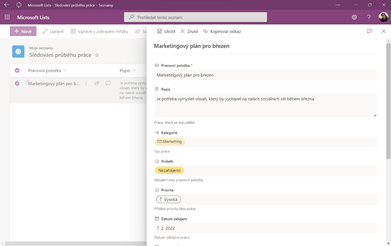Click the Sledování průběhu práce list icon
The height and width of the screenshot is (246, 391).
18,51
